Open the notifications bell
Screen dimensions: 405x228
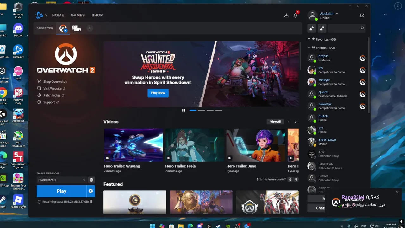[296, 15]
